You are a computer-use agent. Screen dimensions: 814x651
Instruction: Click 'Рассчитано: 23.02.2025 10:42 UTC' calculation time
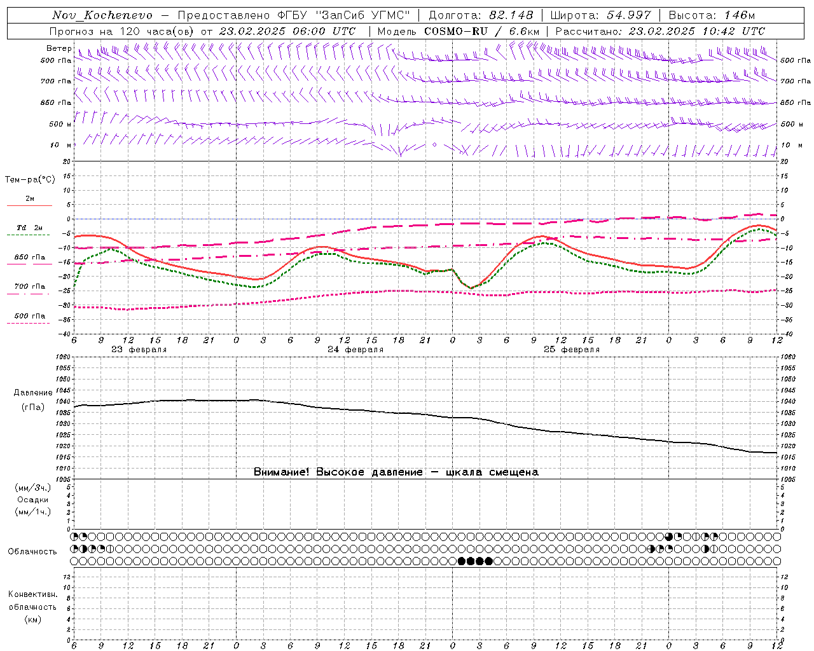pyautogui.click(x=660, y=31)
